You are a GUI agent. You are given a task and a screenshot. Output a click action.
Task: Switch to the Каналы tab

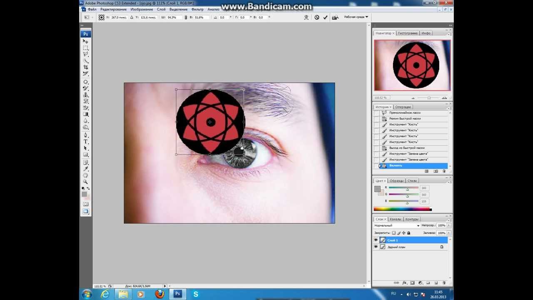pyautogui.click(x=395, y=219)
